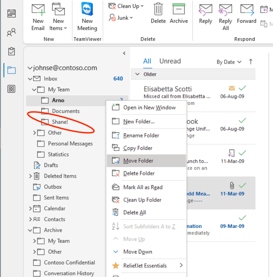Viewport: 273px width, 277px height.
Task: Select Move Down in context menu
Action: pyautogui.click(x=146, y=252)
